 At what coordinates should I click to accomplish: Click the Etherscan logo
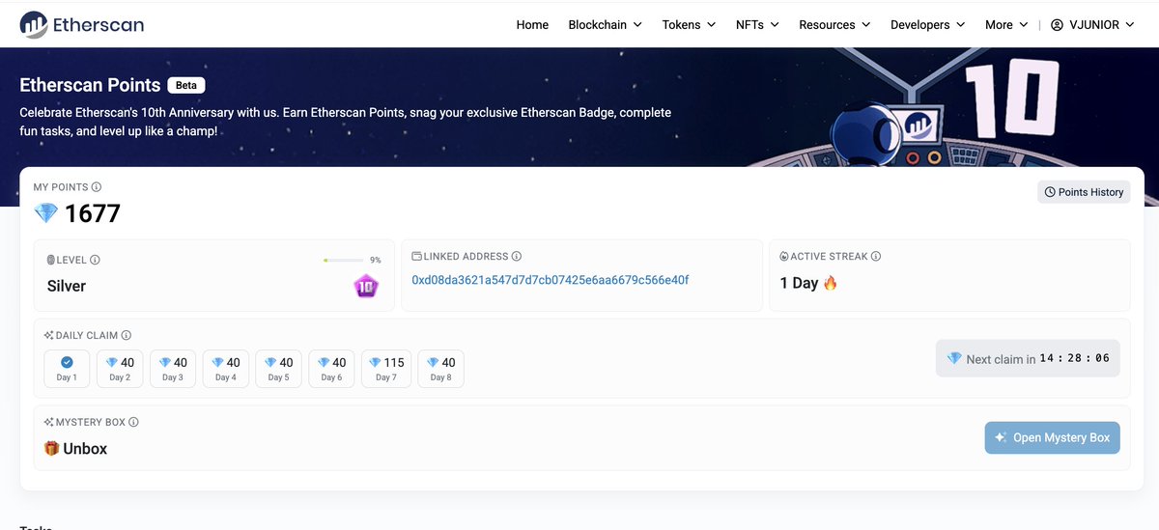coord(82,25)
